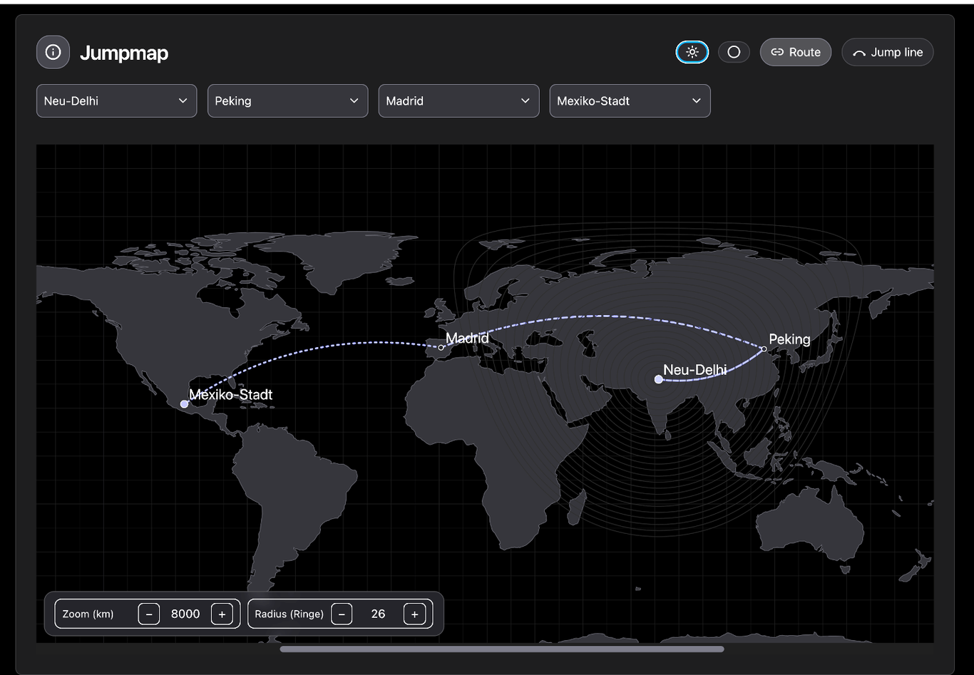Open the Neu-Delhi city dropdown

116,101
